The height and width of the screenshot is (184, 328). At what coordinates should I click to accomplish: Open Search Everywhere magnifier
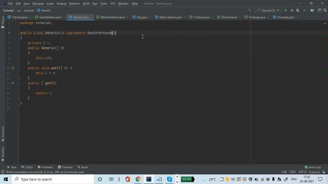coord(325,10)
